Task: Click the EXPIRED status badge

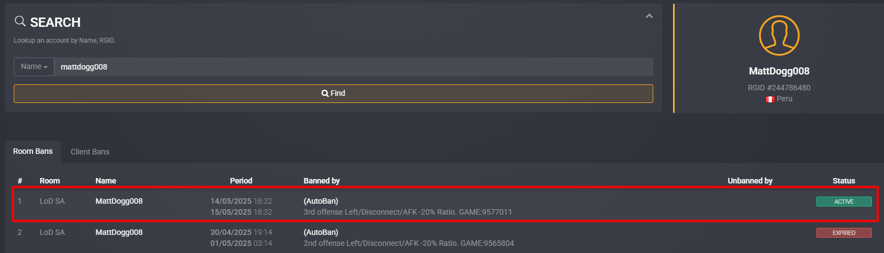Action: 844,233
